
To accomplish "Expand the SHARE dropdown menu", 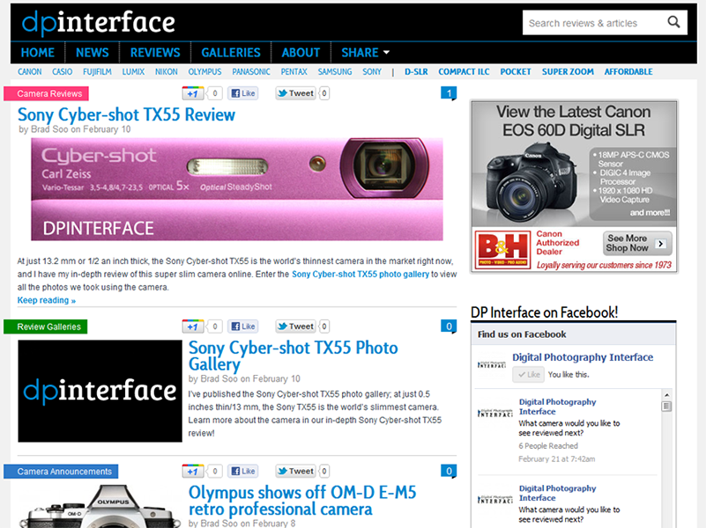I will click(365, 53).
